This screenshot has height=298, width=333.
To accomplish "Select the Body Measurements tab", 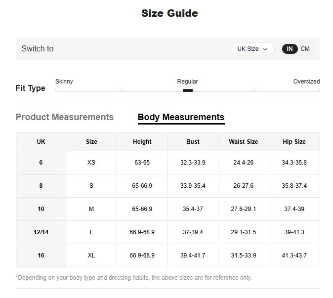I will [x=181, y=117].
